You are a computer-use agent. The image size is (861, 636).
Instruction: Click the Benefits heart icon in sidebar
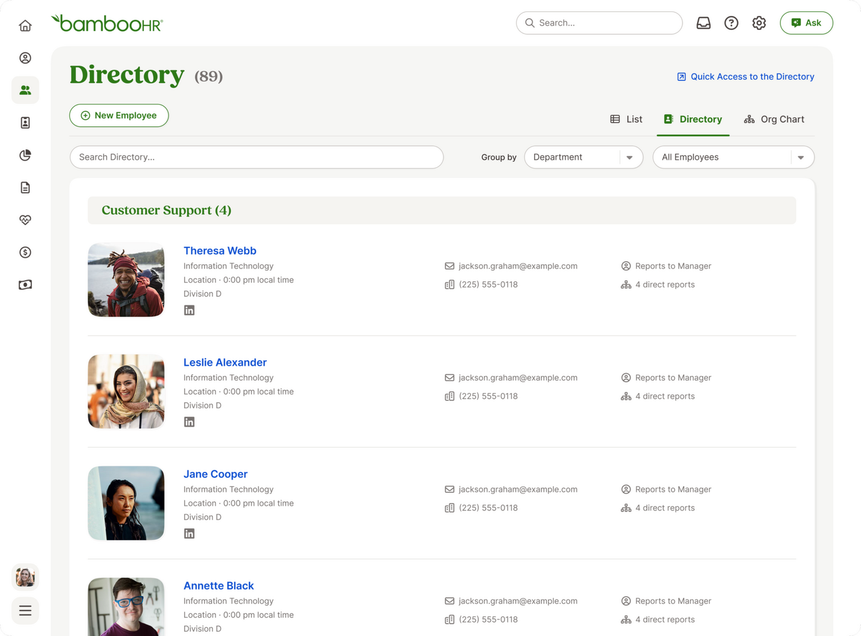(x=25, y=219)
